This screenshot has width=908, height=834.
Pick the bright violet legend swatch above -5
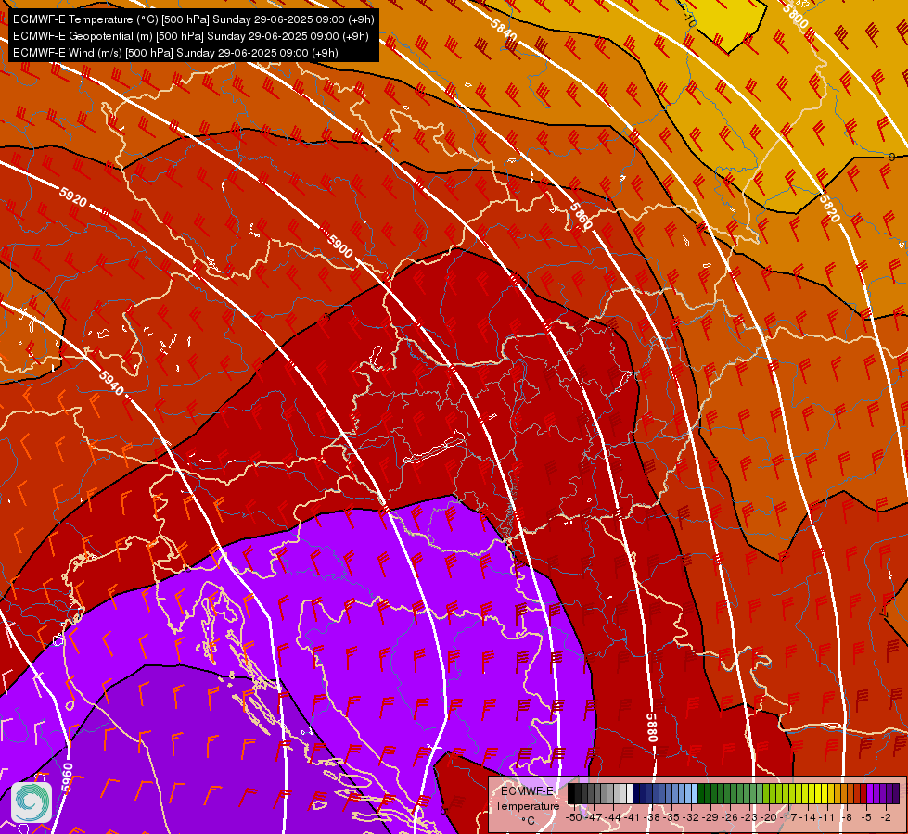870,793
